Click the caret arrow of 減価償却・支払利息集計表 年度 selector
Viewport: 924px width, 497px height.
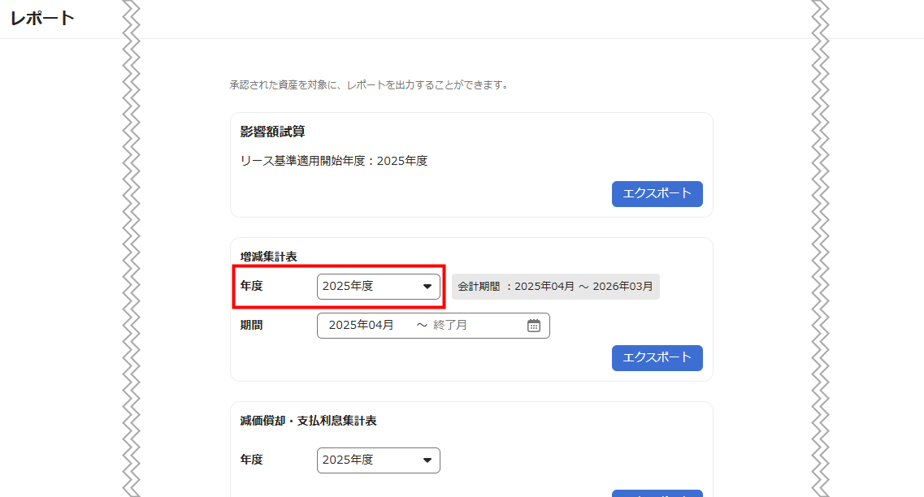(427, 460)
